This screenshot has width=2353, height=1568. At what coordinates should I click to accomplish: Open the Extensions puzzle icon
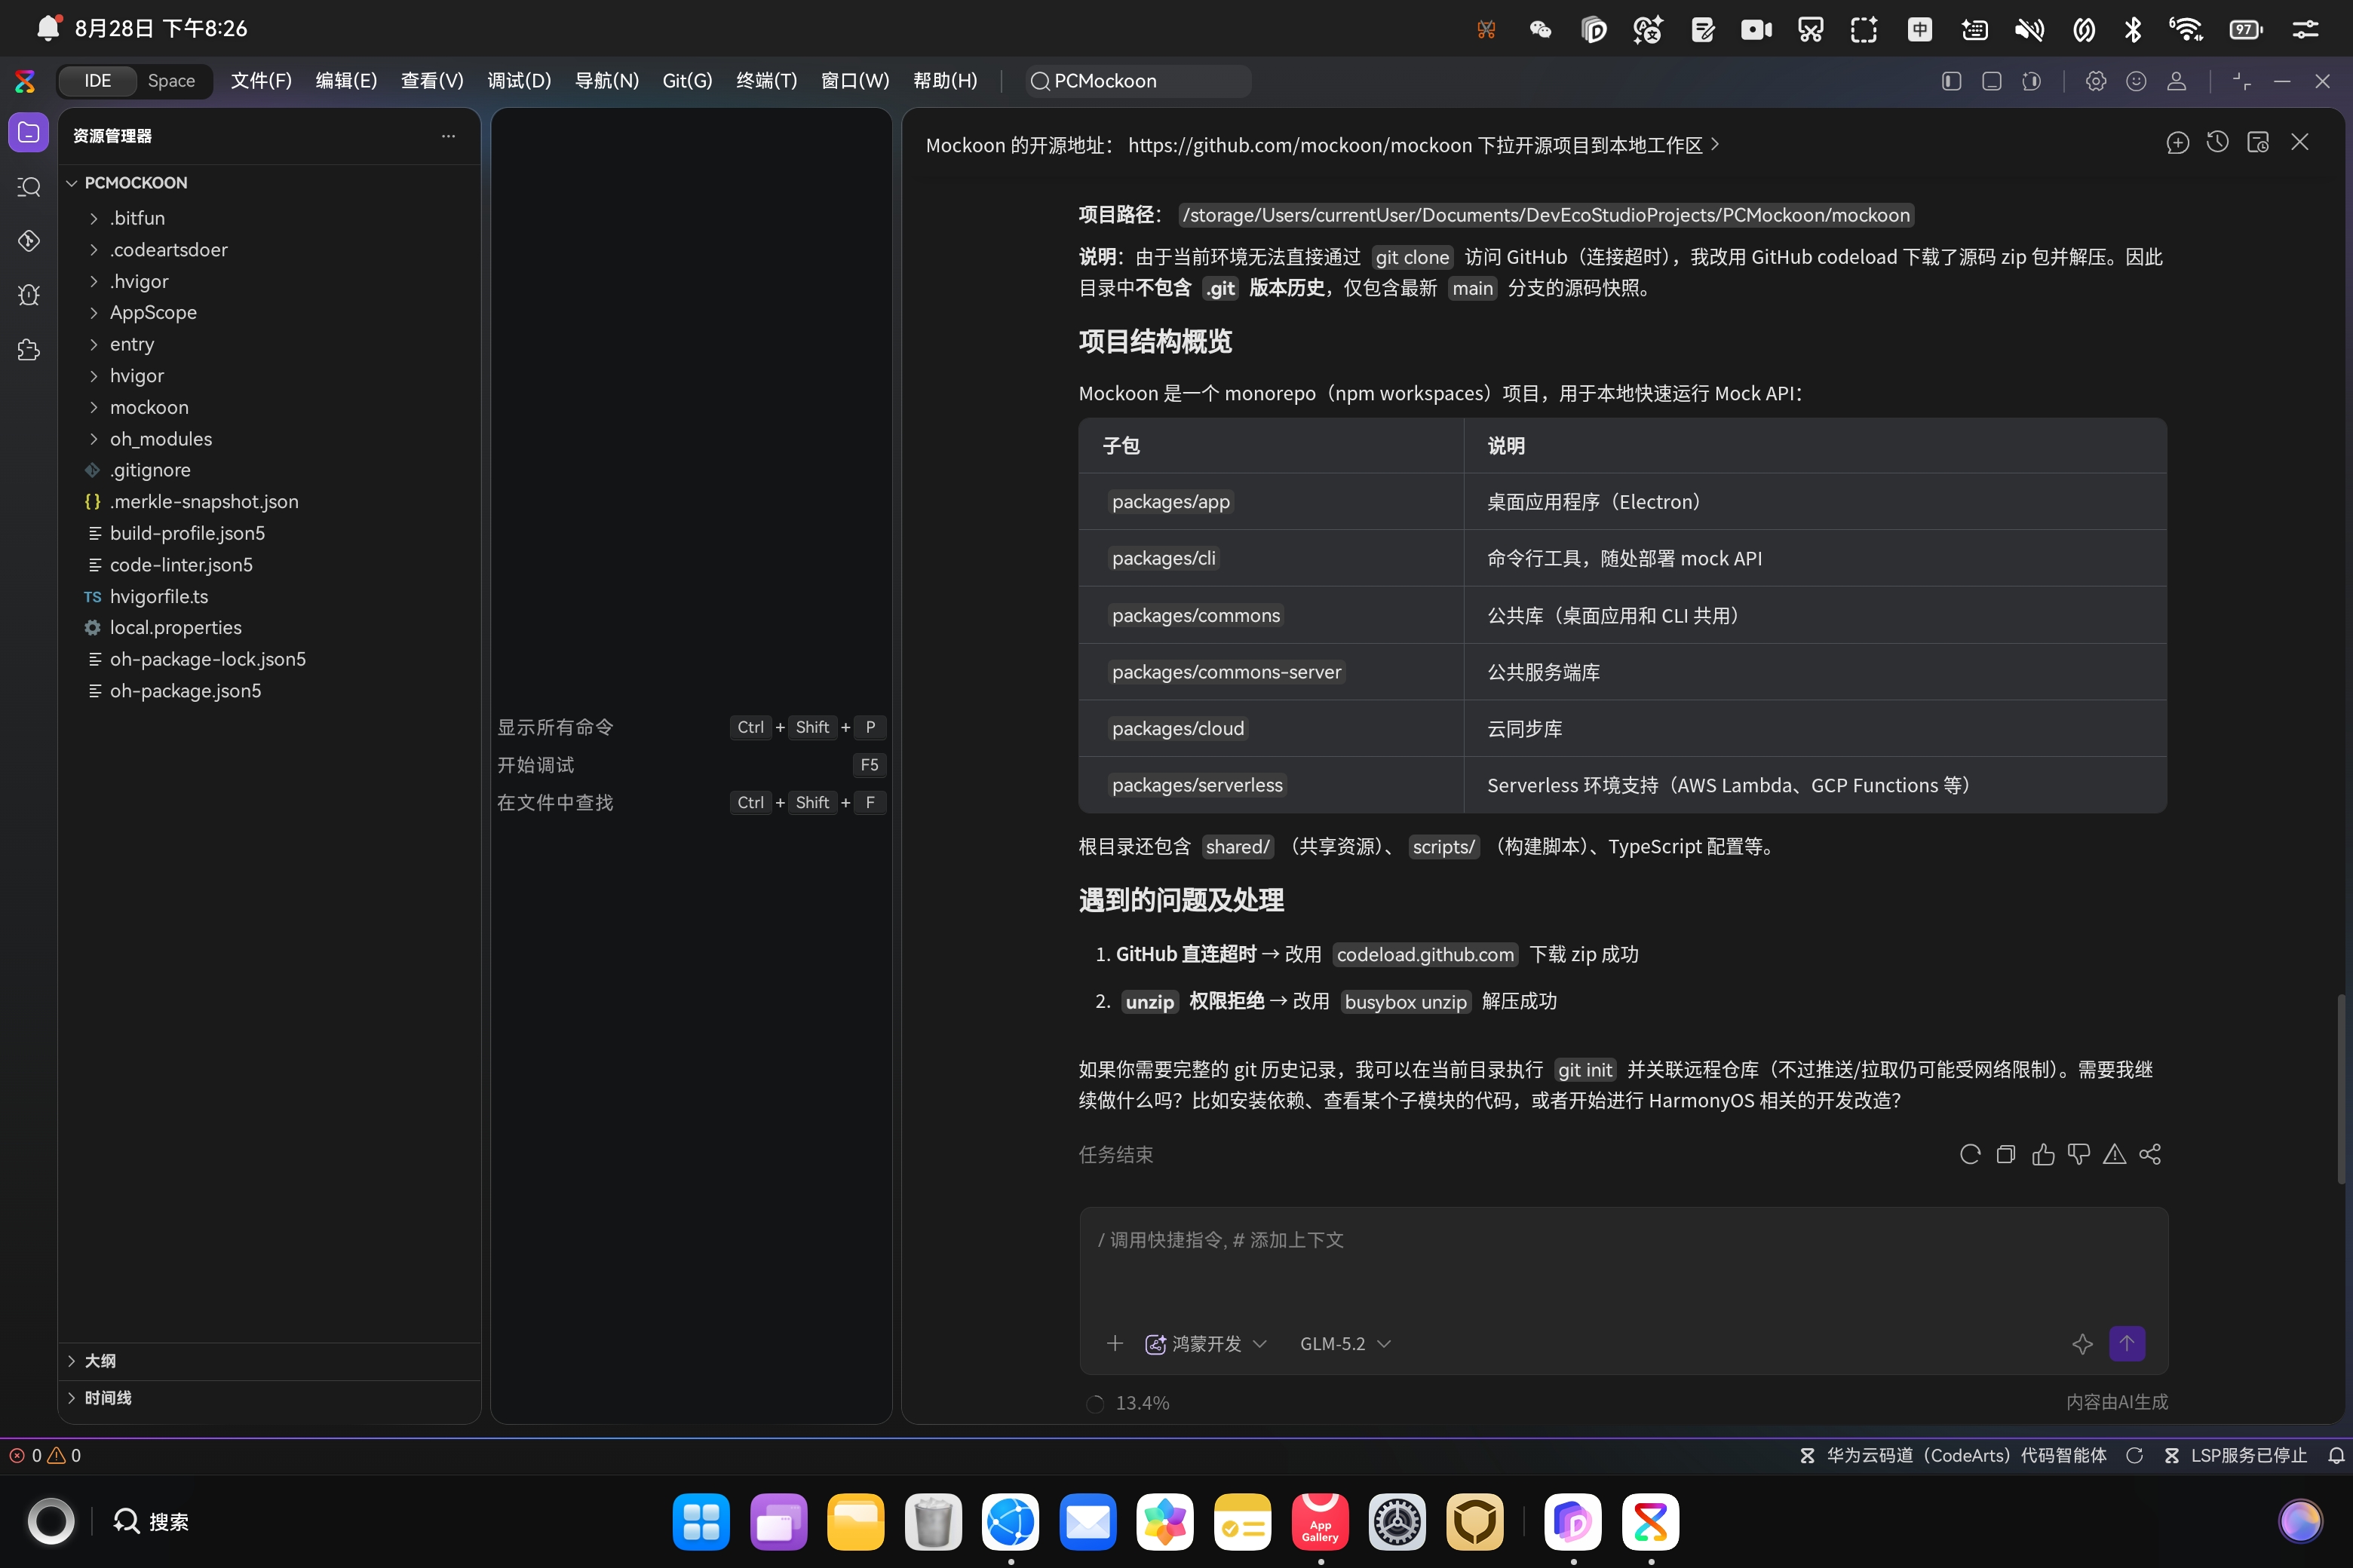point(29,350)
